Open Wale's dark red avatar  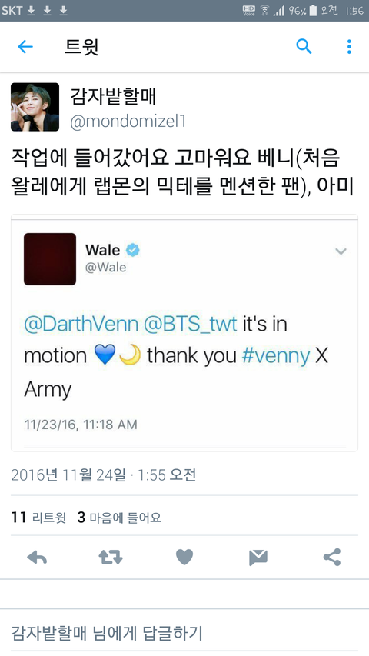tap(50, 259)
